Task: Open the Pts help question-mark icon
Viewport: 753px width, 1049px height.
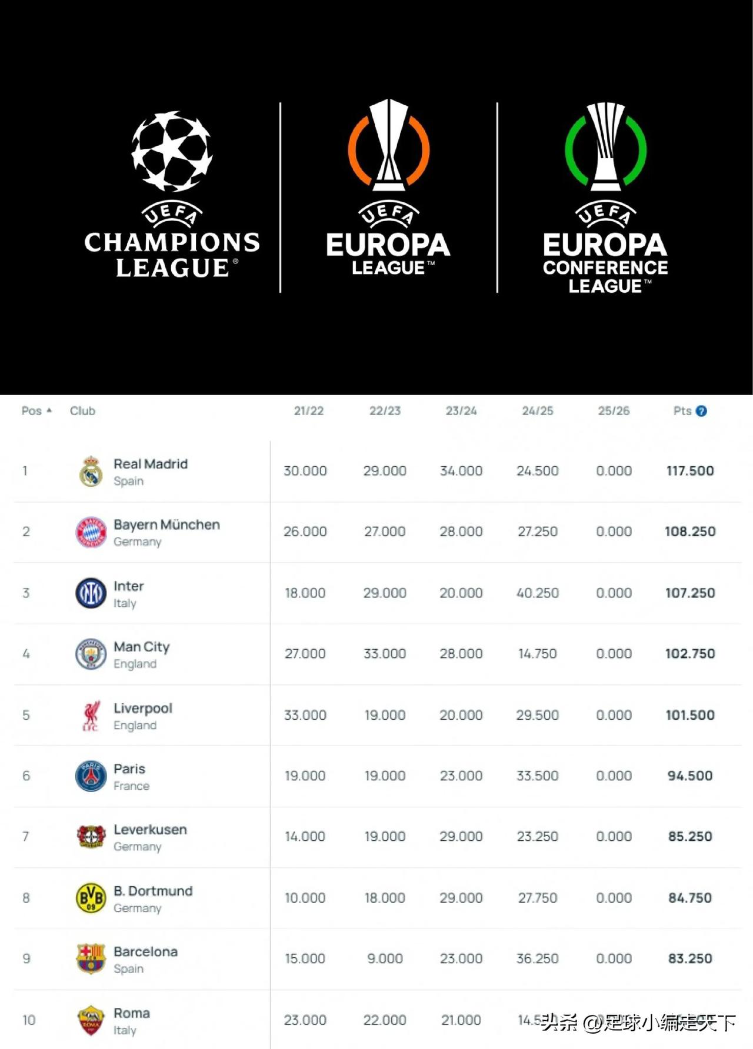Action: [701, 411]
